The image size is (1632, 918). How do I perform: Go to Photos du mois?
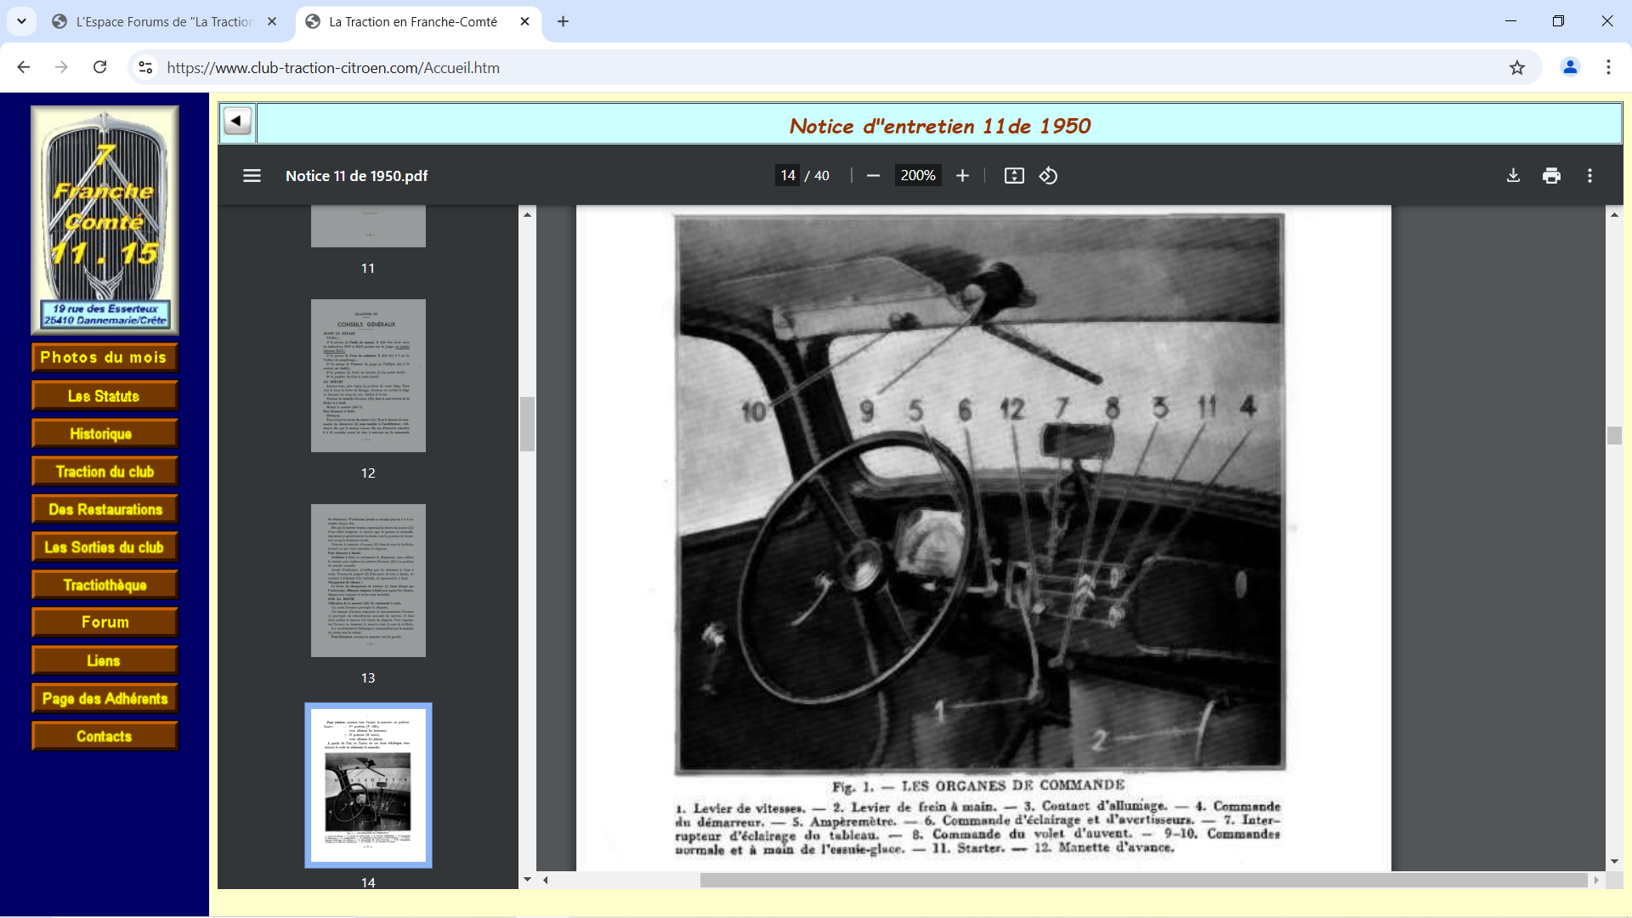coord(105,358)
